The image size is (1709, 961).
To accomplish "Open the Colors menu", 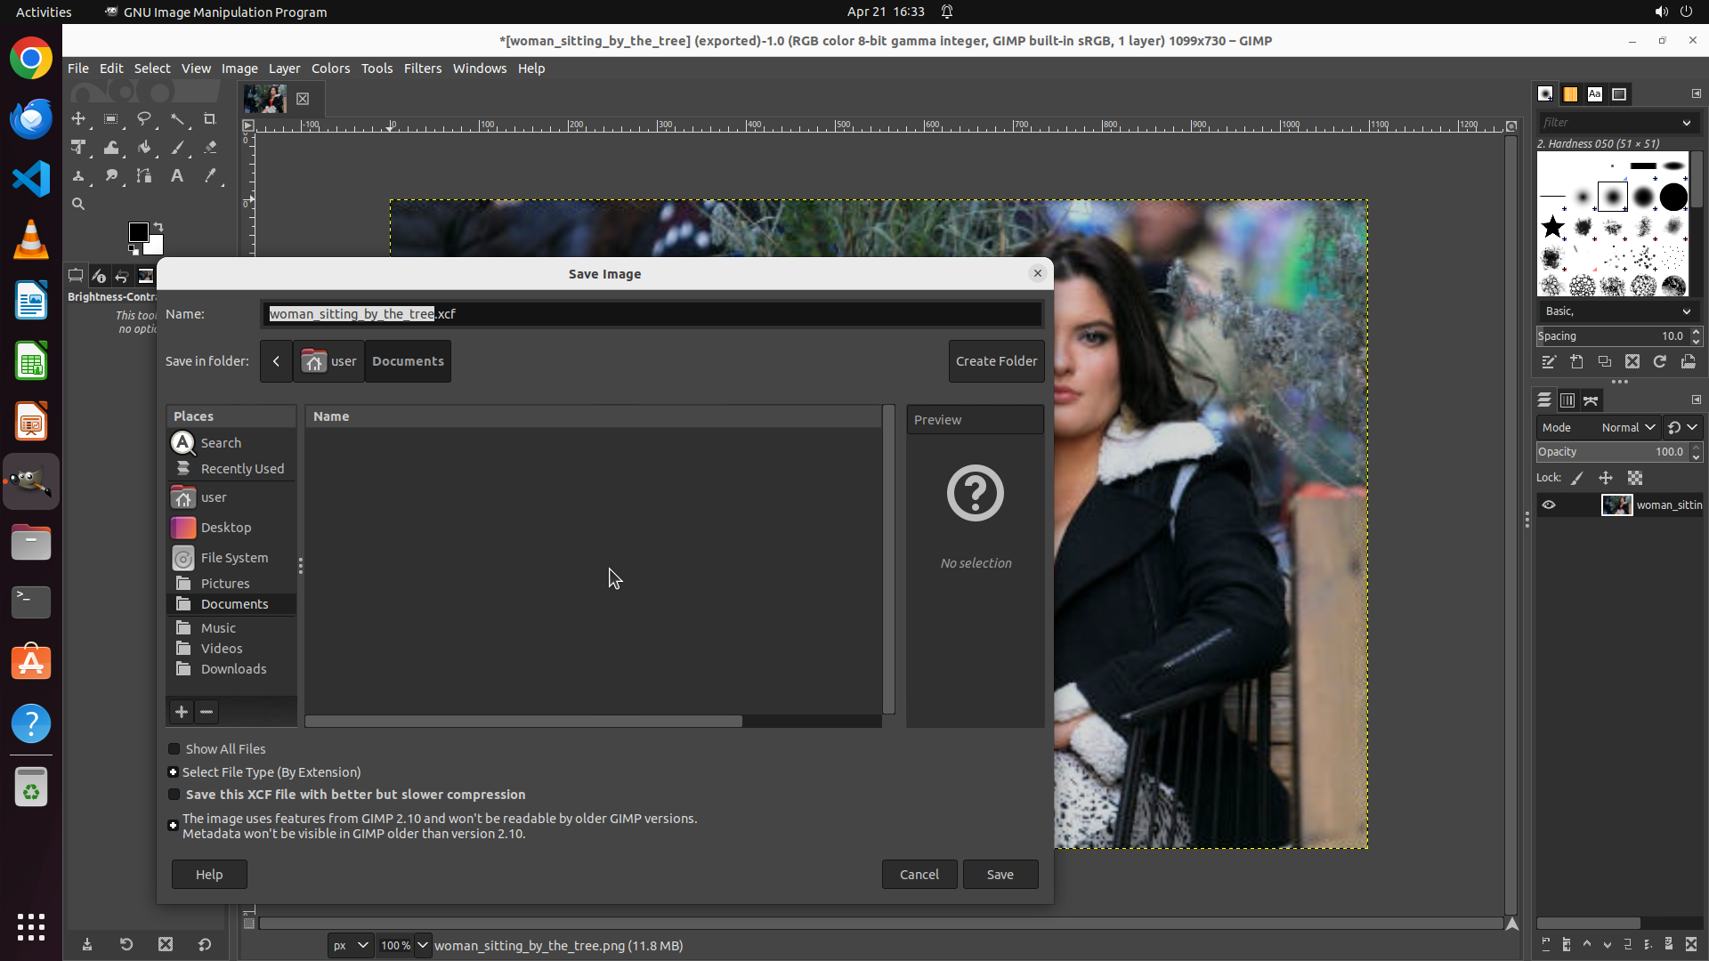I will [330, 69].
